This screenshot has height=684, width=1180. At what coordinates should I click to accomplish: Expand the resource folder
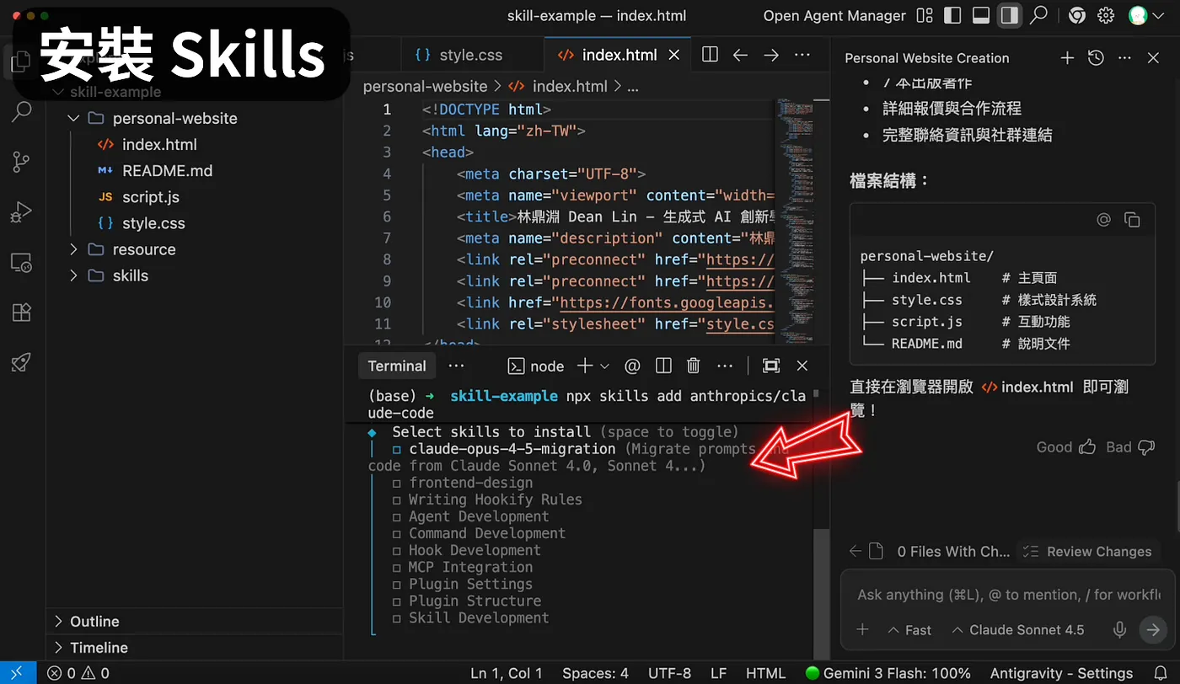(74, 249)
